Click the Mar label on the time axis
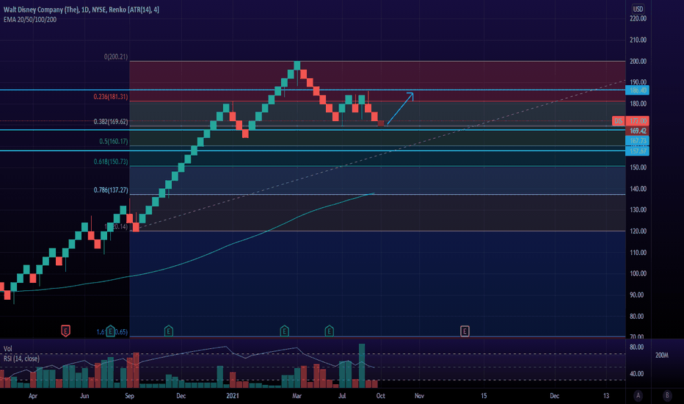This screenshot has height=404, width=684. (x=297, y=396)
